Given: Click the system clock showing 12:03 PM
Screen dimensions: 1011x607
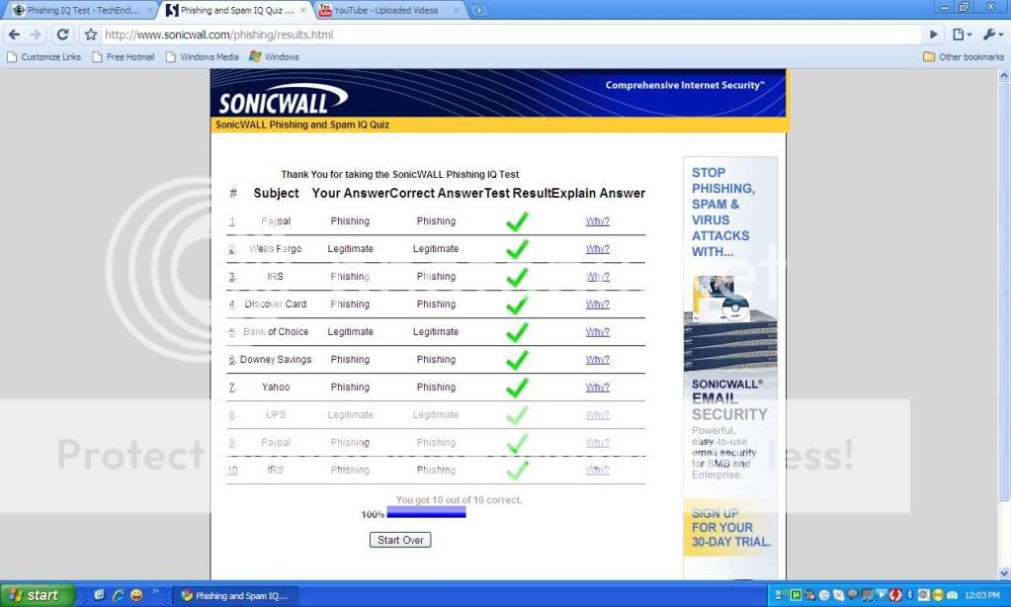Looking at the screenshot, I should 981,595.
